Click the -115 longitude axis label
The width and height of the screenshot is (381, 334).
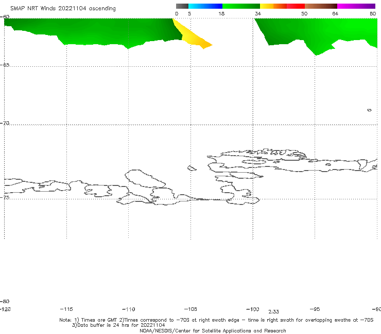[66, 309]
